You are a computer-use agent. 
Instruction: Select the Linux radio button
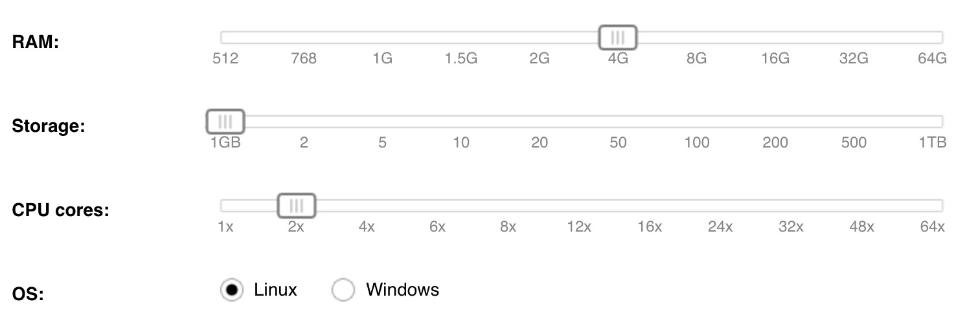pos(232,290)
